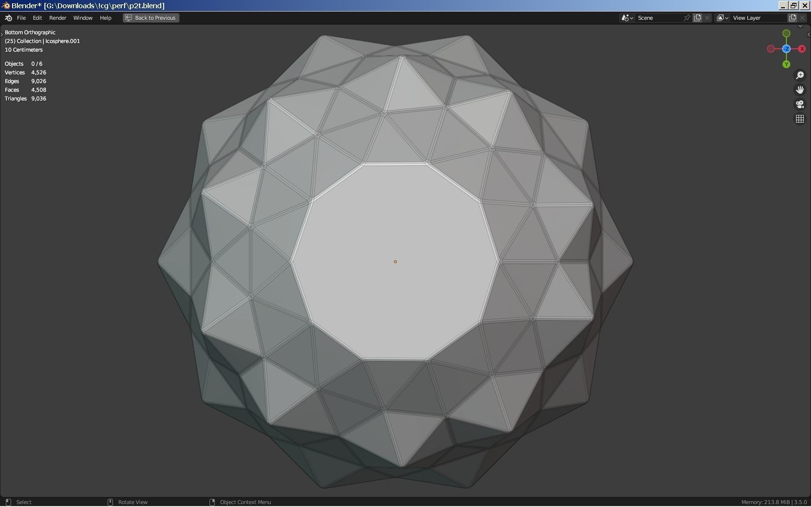Click the Edges '9,026' statistic

click(x=39, y=81)
